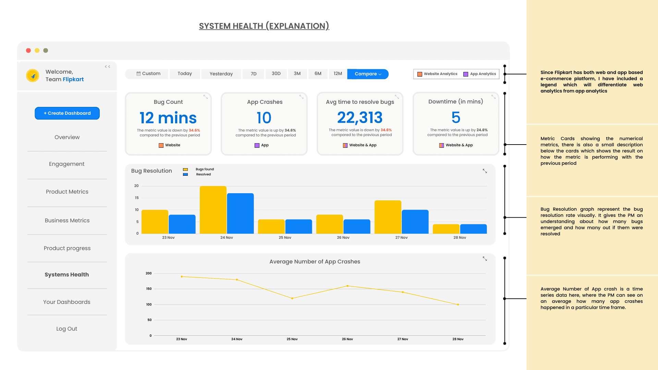Click the Bug Resolution chart title

pyautogui.click(x=151, y=171)
